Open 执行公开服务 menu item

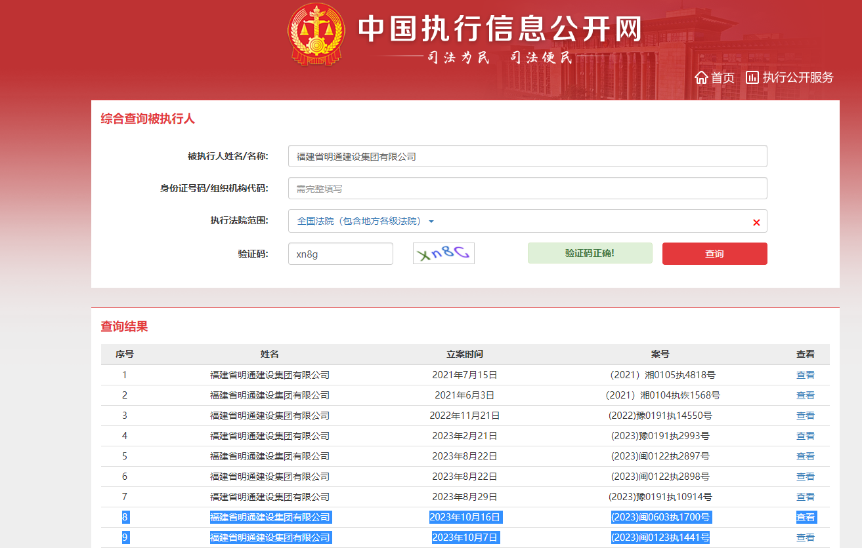tap(798, 77)
